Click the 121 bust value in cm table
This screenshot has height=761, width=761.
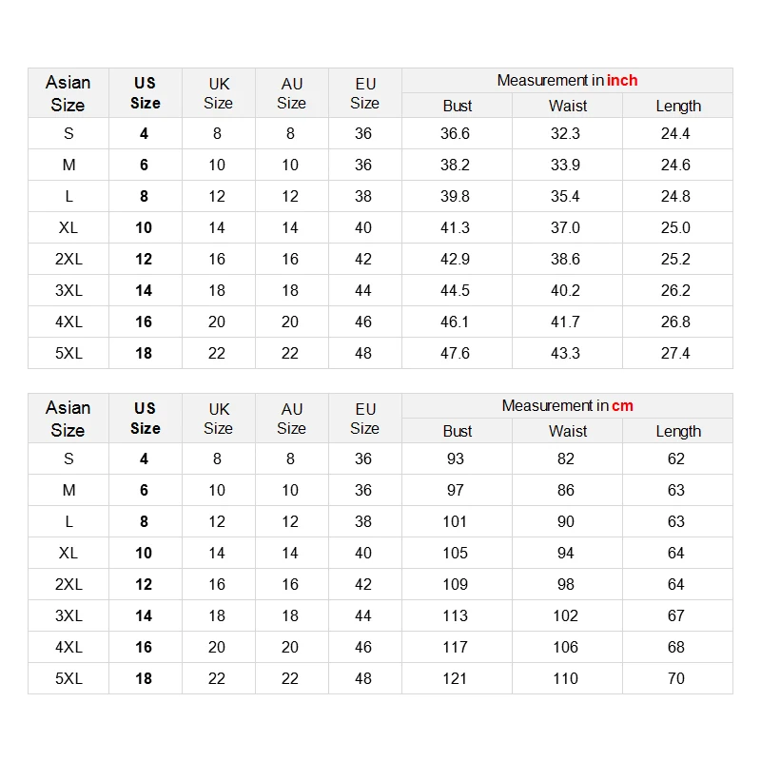(x=456, y=678)
